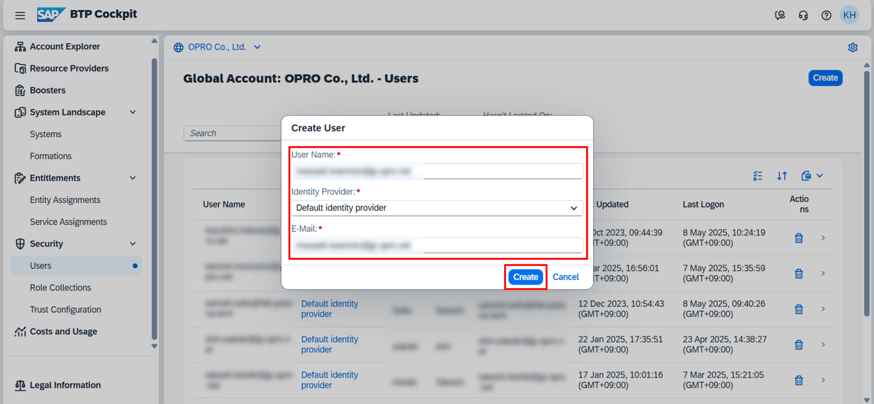
Task: Click the table sort arrows icon
Action: 782,176
